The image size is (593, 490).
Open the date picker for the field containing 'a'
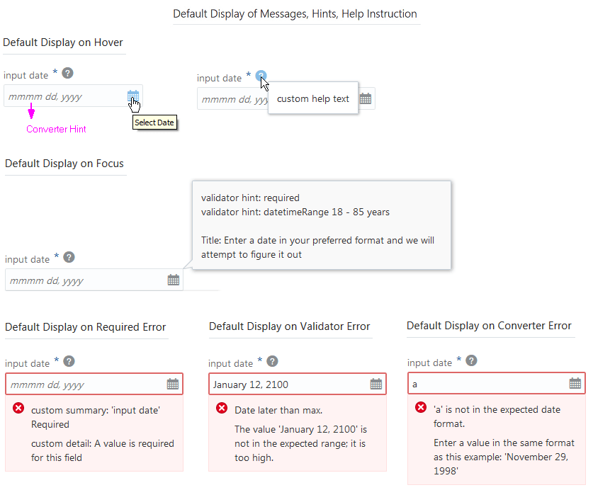pyautogui.click(x=575, y=382)
